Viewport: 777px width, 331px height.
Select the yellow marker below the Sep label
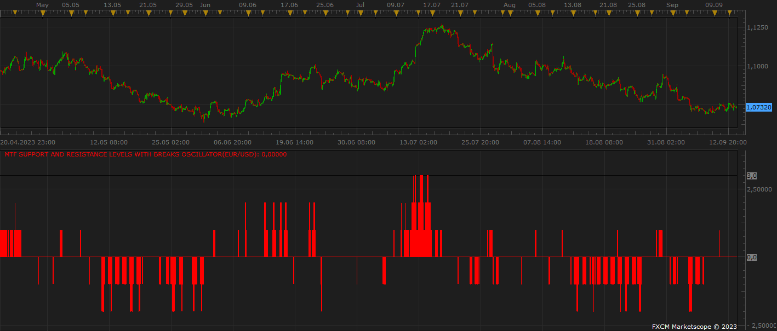click(x=672, y=13)
